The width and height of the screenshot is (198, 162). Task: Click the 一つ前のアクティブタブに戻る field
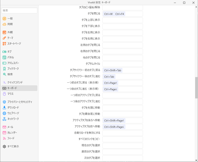coord(123,95)
